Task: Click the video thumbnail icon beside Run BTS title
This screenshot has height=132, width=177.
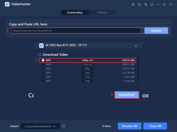Action: coord(41,46)
